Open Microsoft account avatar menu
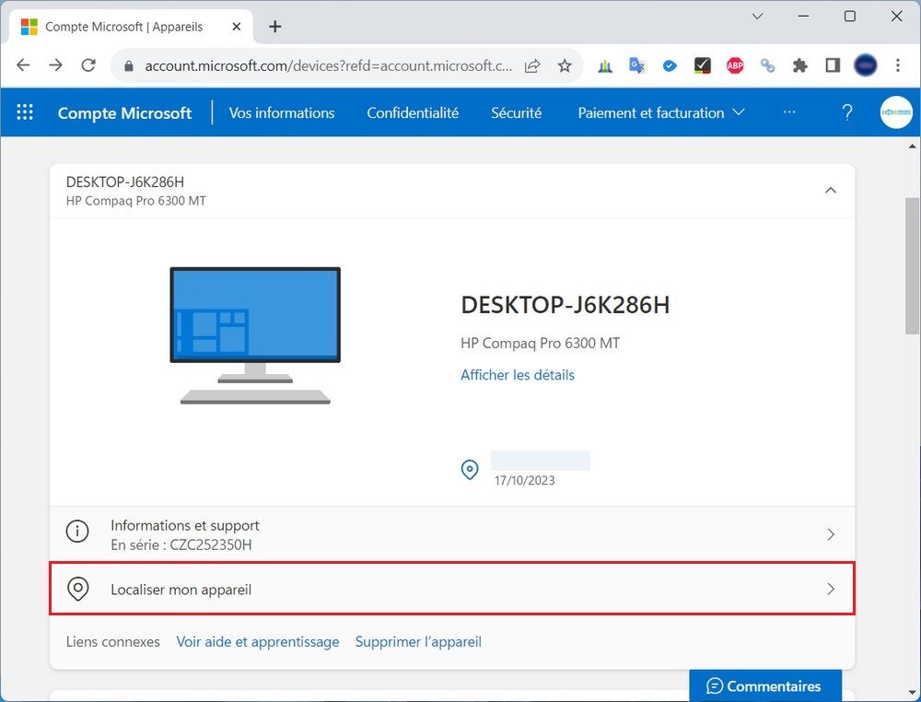The width and height of the screenshot is (921, 702). click(x=896, y=112)
